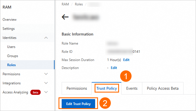
Task: Select Users under Identities
Action: (x=11, y=47)
